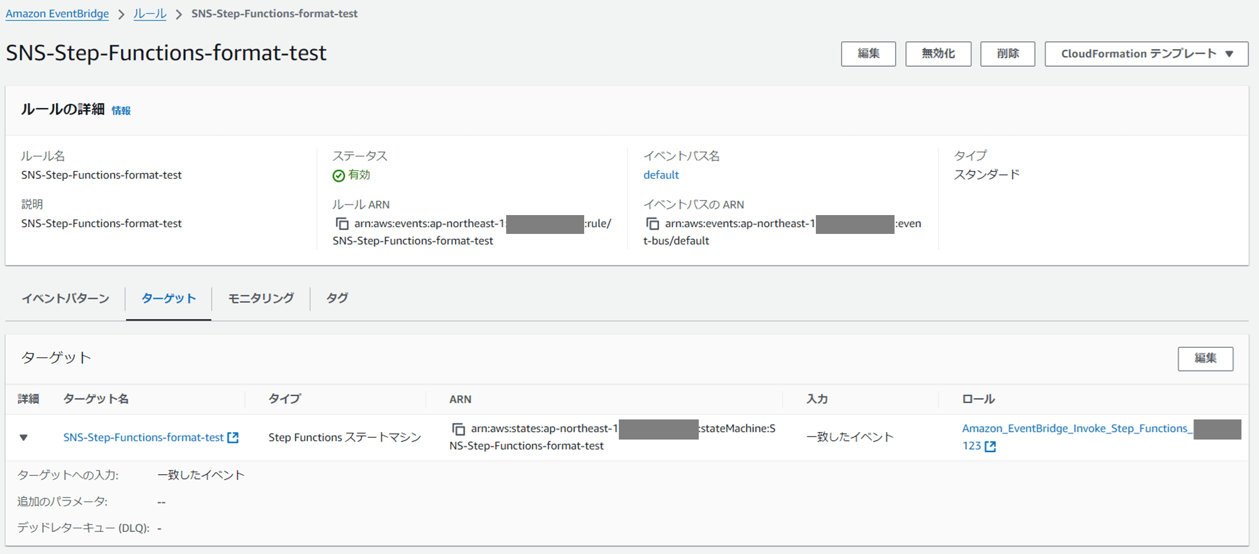Click the タイプ column header in targets table

point(285,399)
